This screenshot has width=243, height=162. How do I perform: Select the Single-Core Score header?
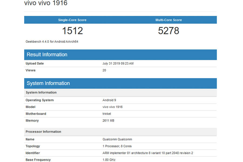pos(72,20)
